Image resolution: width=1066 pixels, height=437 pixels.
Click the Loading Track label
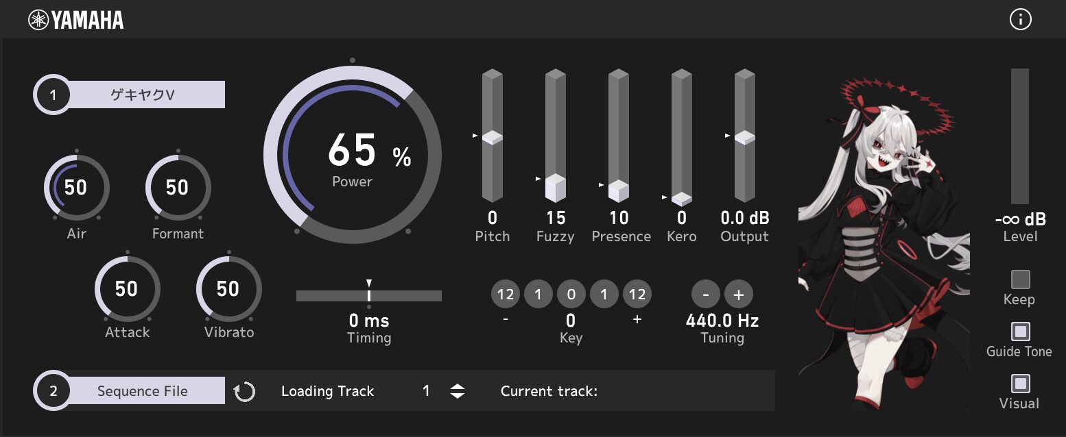(328, 391)
